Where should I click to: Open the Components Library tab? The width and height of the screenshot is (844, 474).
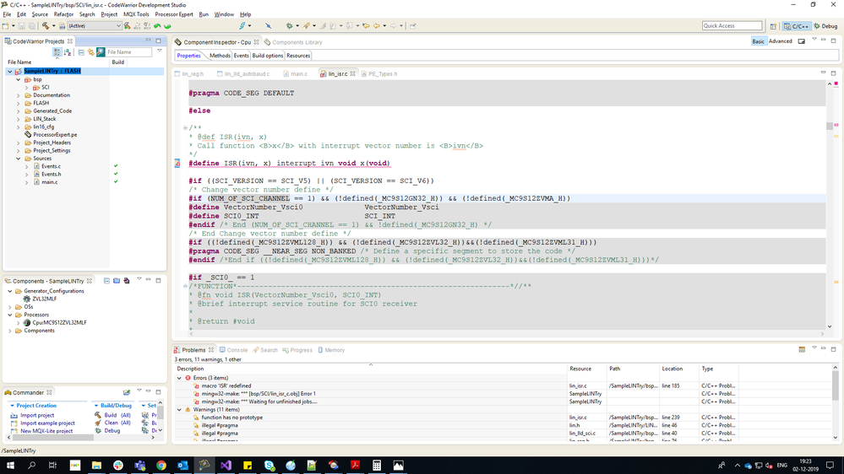coord(293,42)
